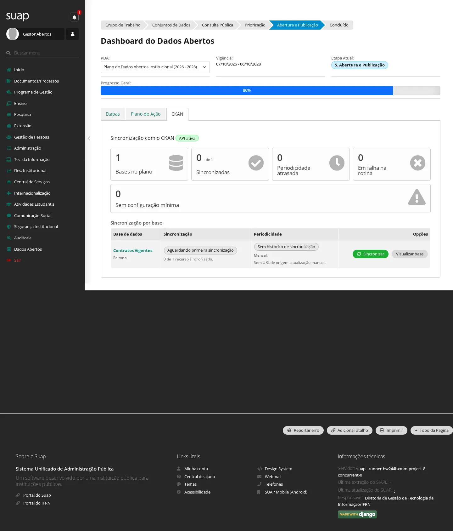Click the Gestão de Pessoas icon

(x=9, y=137)
